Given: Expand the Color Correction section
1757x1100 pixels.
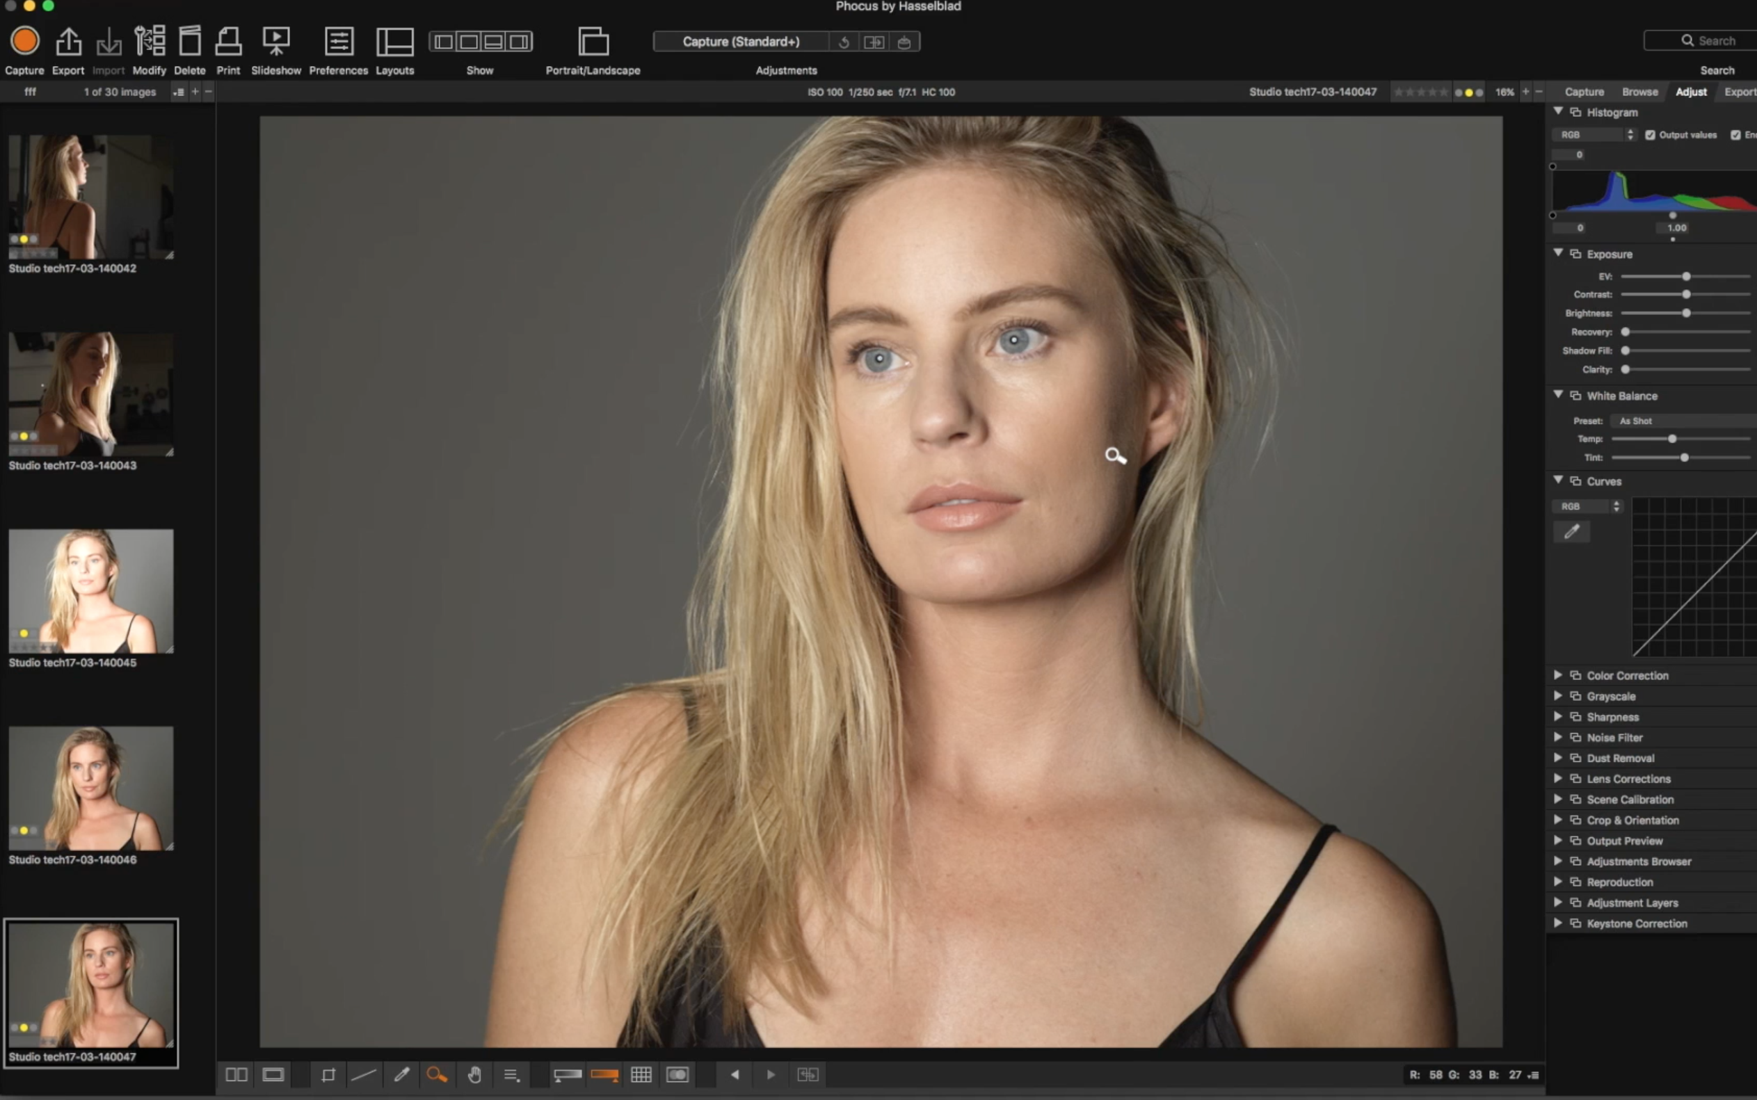Looking at the screenshot, I should click(x=1557, y=675).
